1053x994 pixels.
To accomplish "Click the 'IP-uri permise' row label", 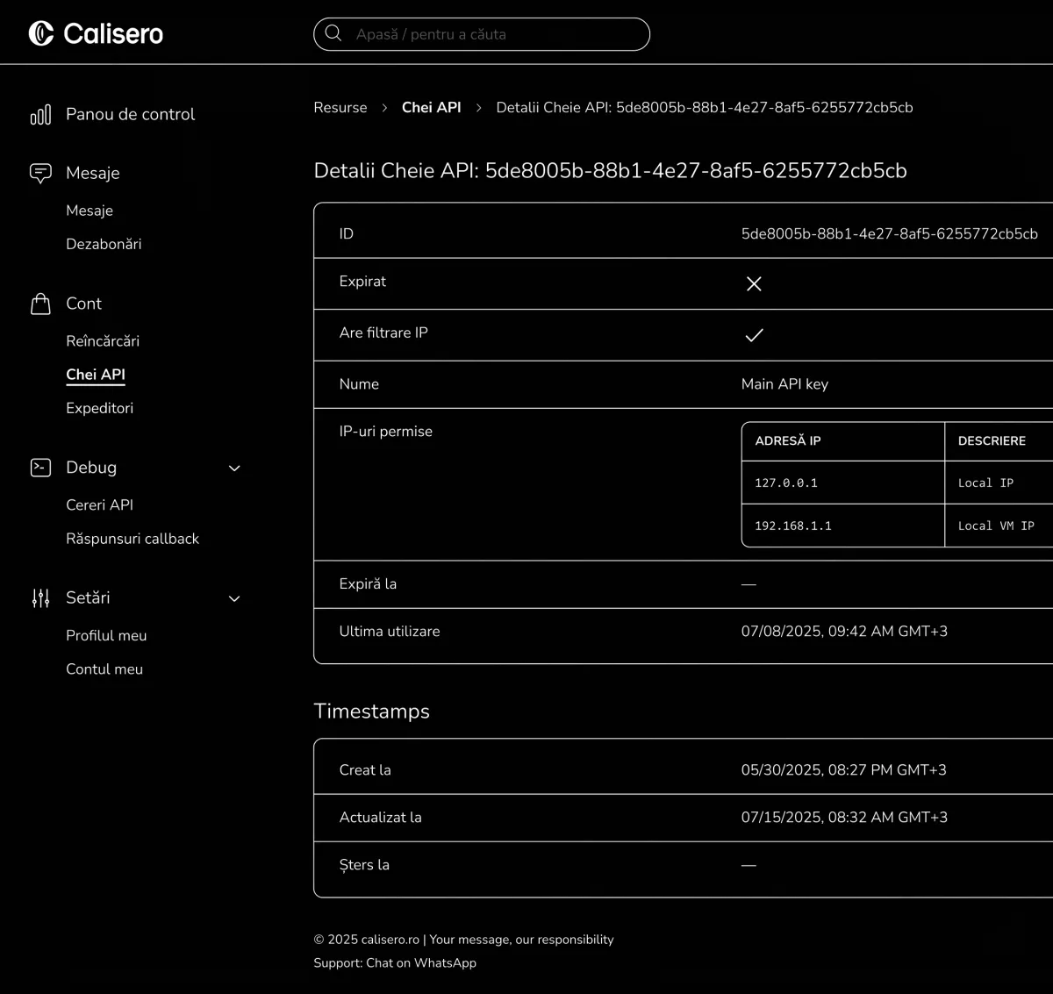I will [386, 432].
